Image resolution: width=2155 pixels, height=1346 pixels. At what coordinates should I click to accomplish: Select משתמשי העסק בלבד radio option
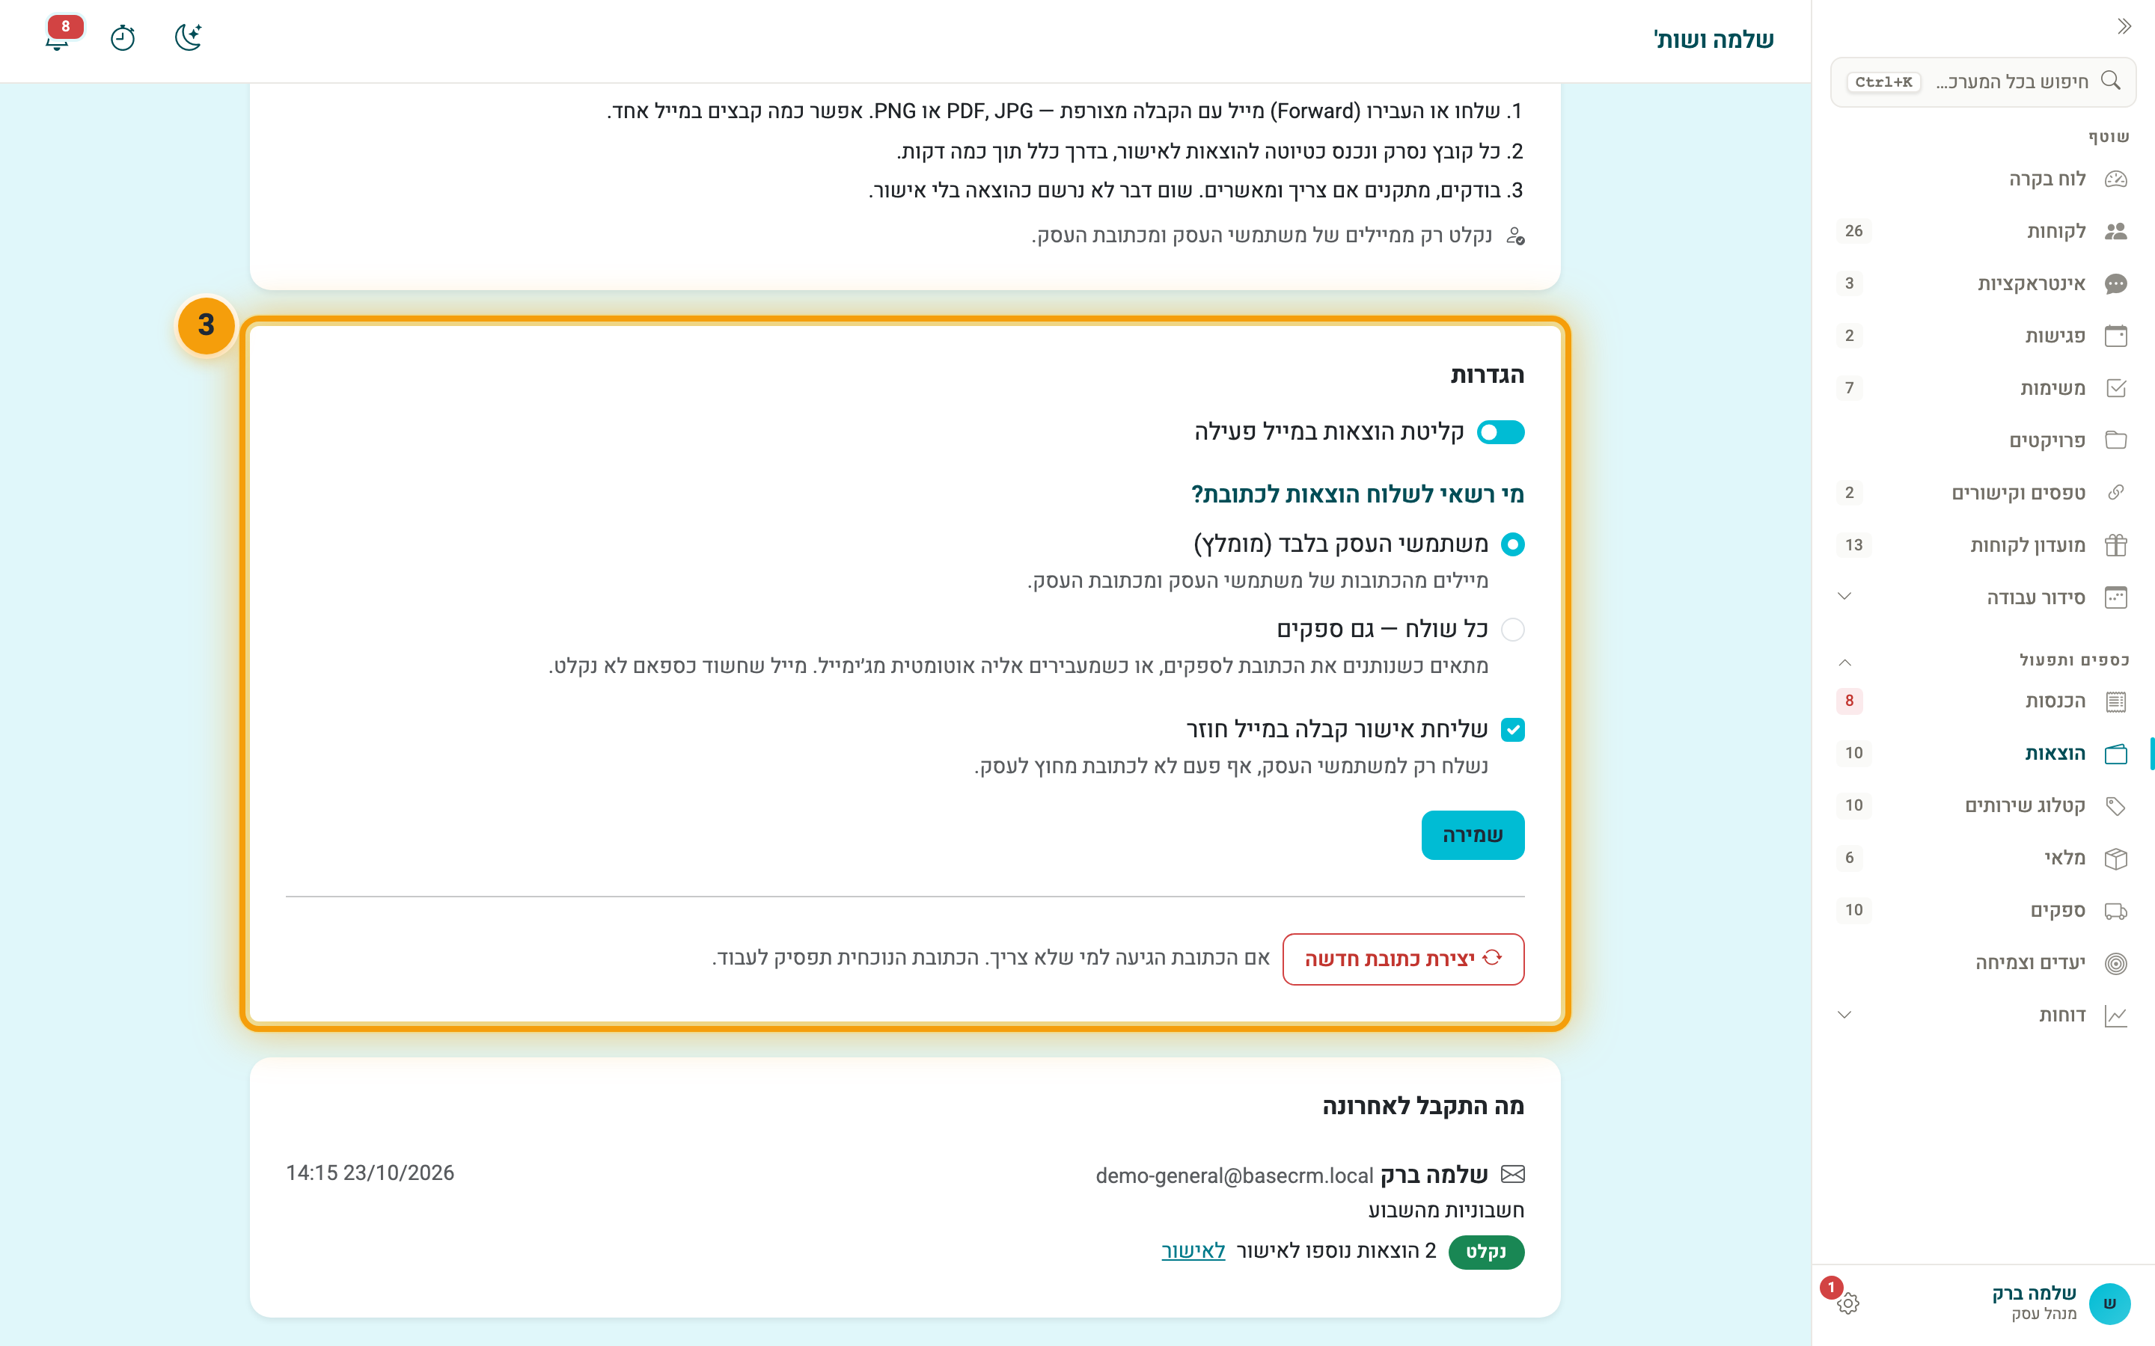pyautogui.click(x=1512, y=544)
